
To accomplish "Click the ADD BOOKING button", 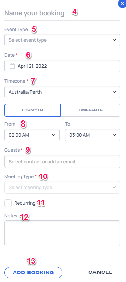I will pos(33,273).
